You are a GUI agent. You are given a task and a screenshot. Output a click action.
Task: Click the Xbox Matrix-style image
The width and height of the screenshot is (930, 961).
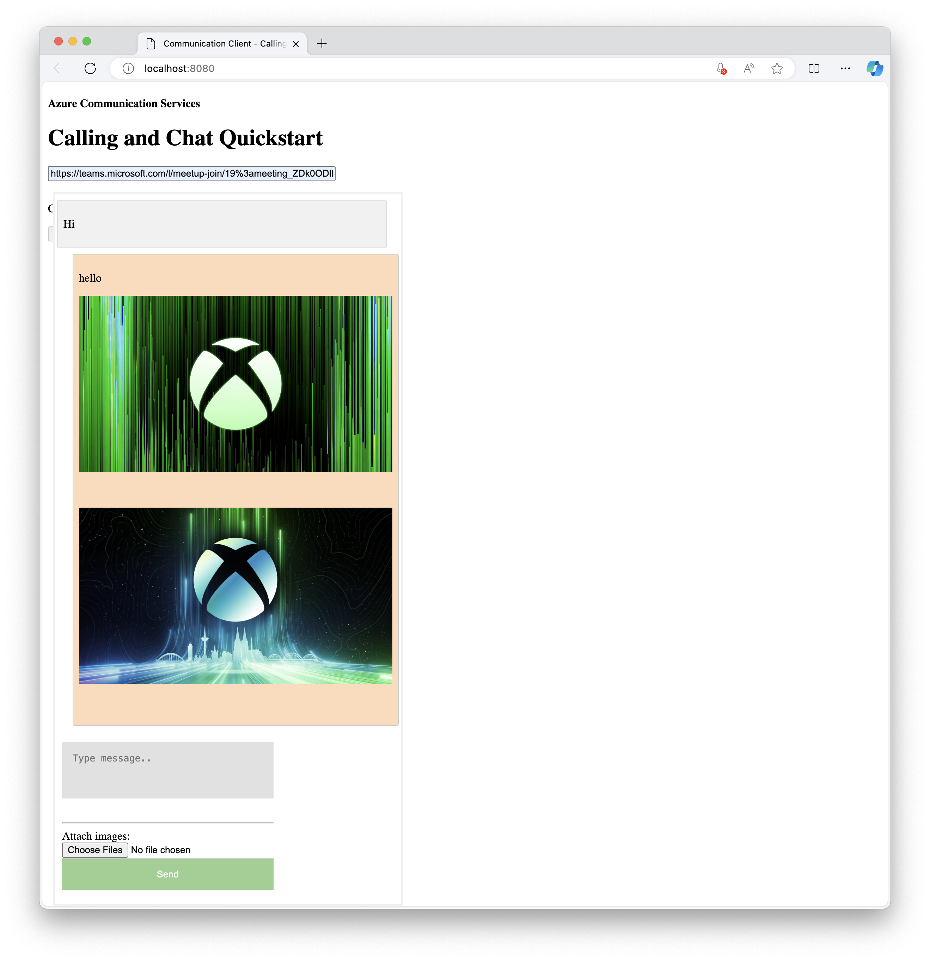[235, 384]
